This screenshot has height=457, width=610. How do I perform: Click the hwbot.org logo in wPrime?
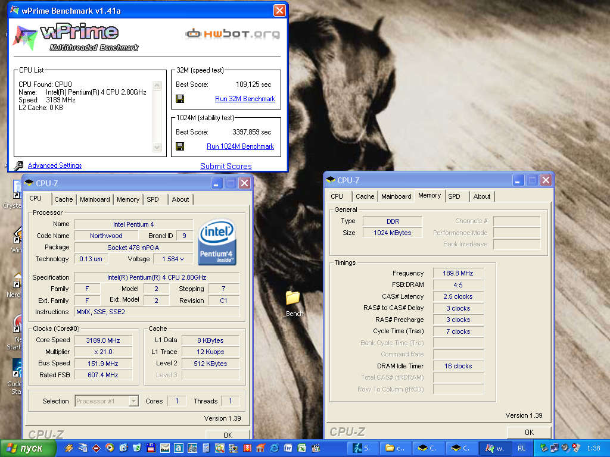point(233,34)
